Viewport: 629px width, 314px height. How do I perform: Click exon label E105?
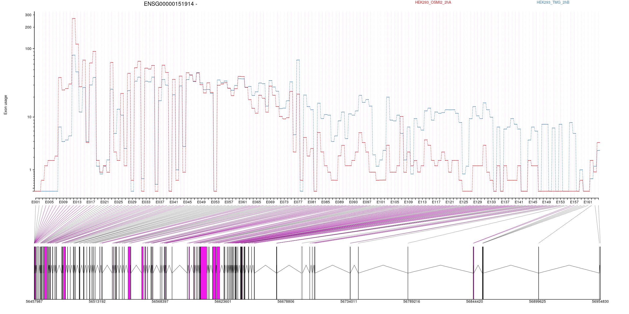coord(395,202)
